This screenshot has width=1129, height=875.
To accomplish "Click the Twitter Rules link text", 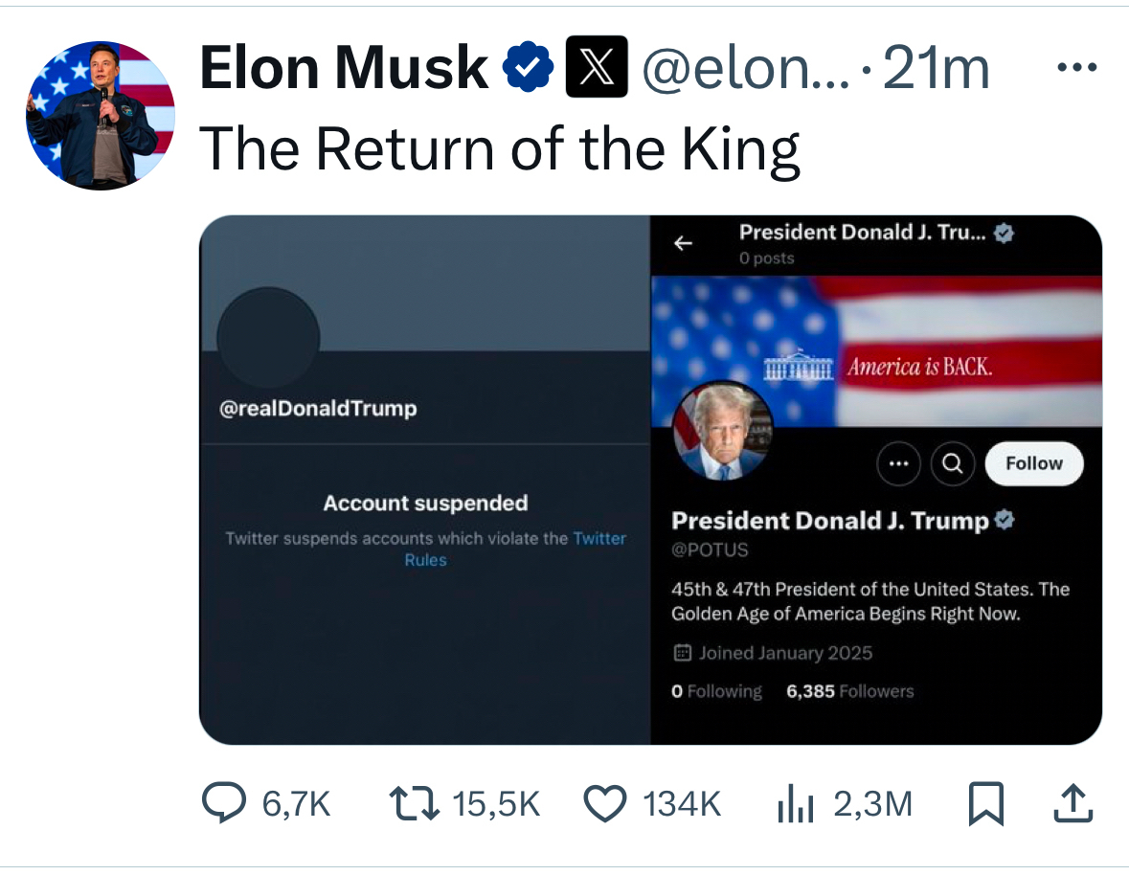I will (599, 539).
